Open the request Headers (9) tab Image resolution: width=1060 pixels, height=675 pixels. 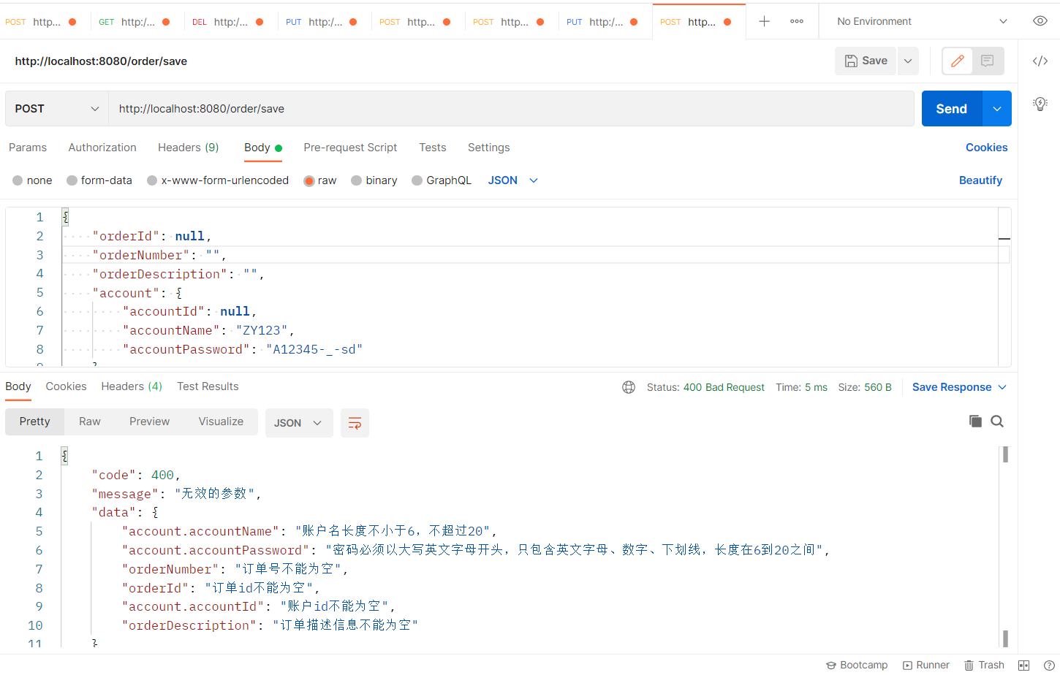(189, 148)
